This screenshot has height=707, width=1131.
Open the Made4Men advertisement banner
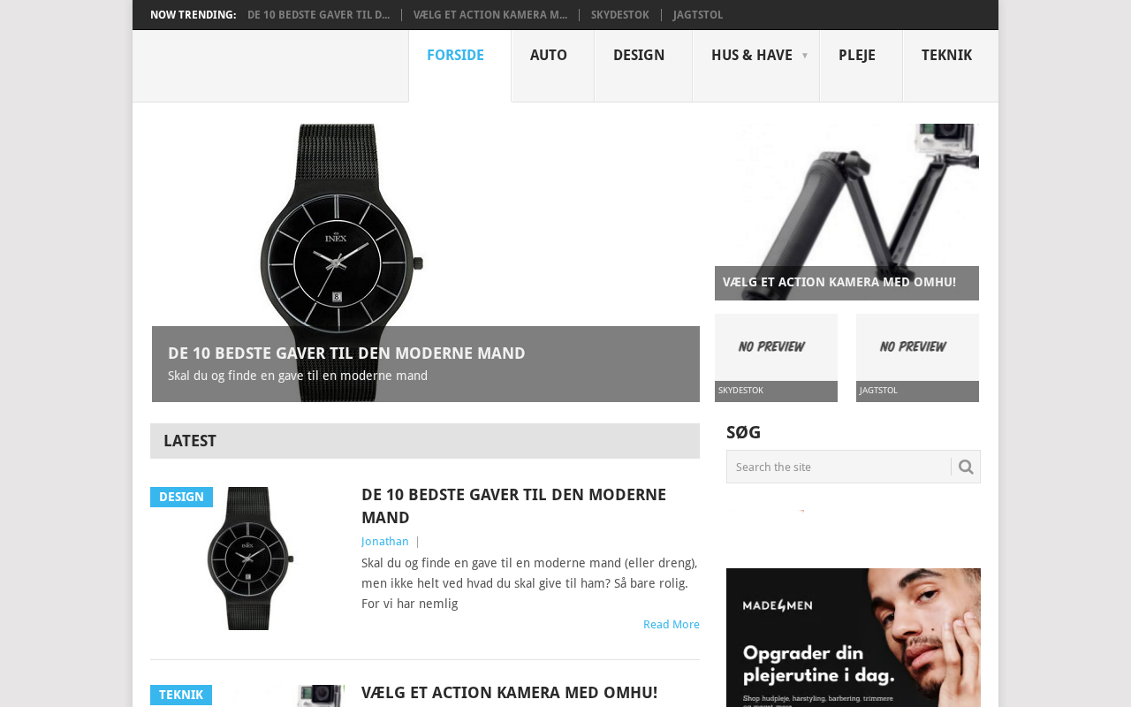(854, 637)
